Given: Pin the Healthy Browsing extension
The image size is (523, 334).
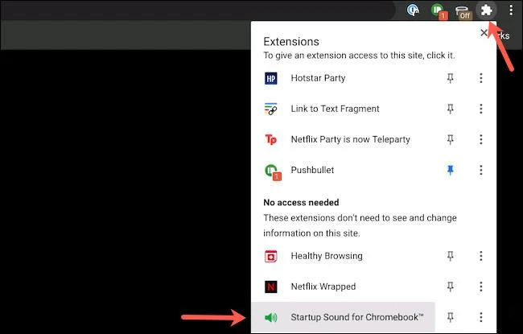Looking at the screenshot, I should (x=451, y=256).
